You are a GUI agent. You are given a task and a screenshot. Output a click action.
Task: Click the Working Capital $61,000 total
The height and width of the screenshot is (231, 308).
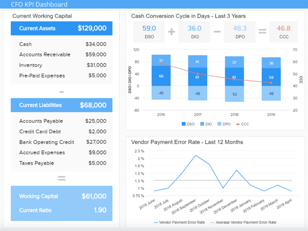click(x=62, y=196)
